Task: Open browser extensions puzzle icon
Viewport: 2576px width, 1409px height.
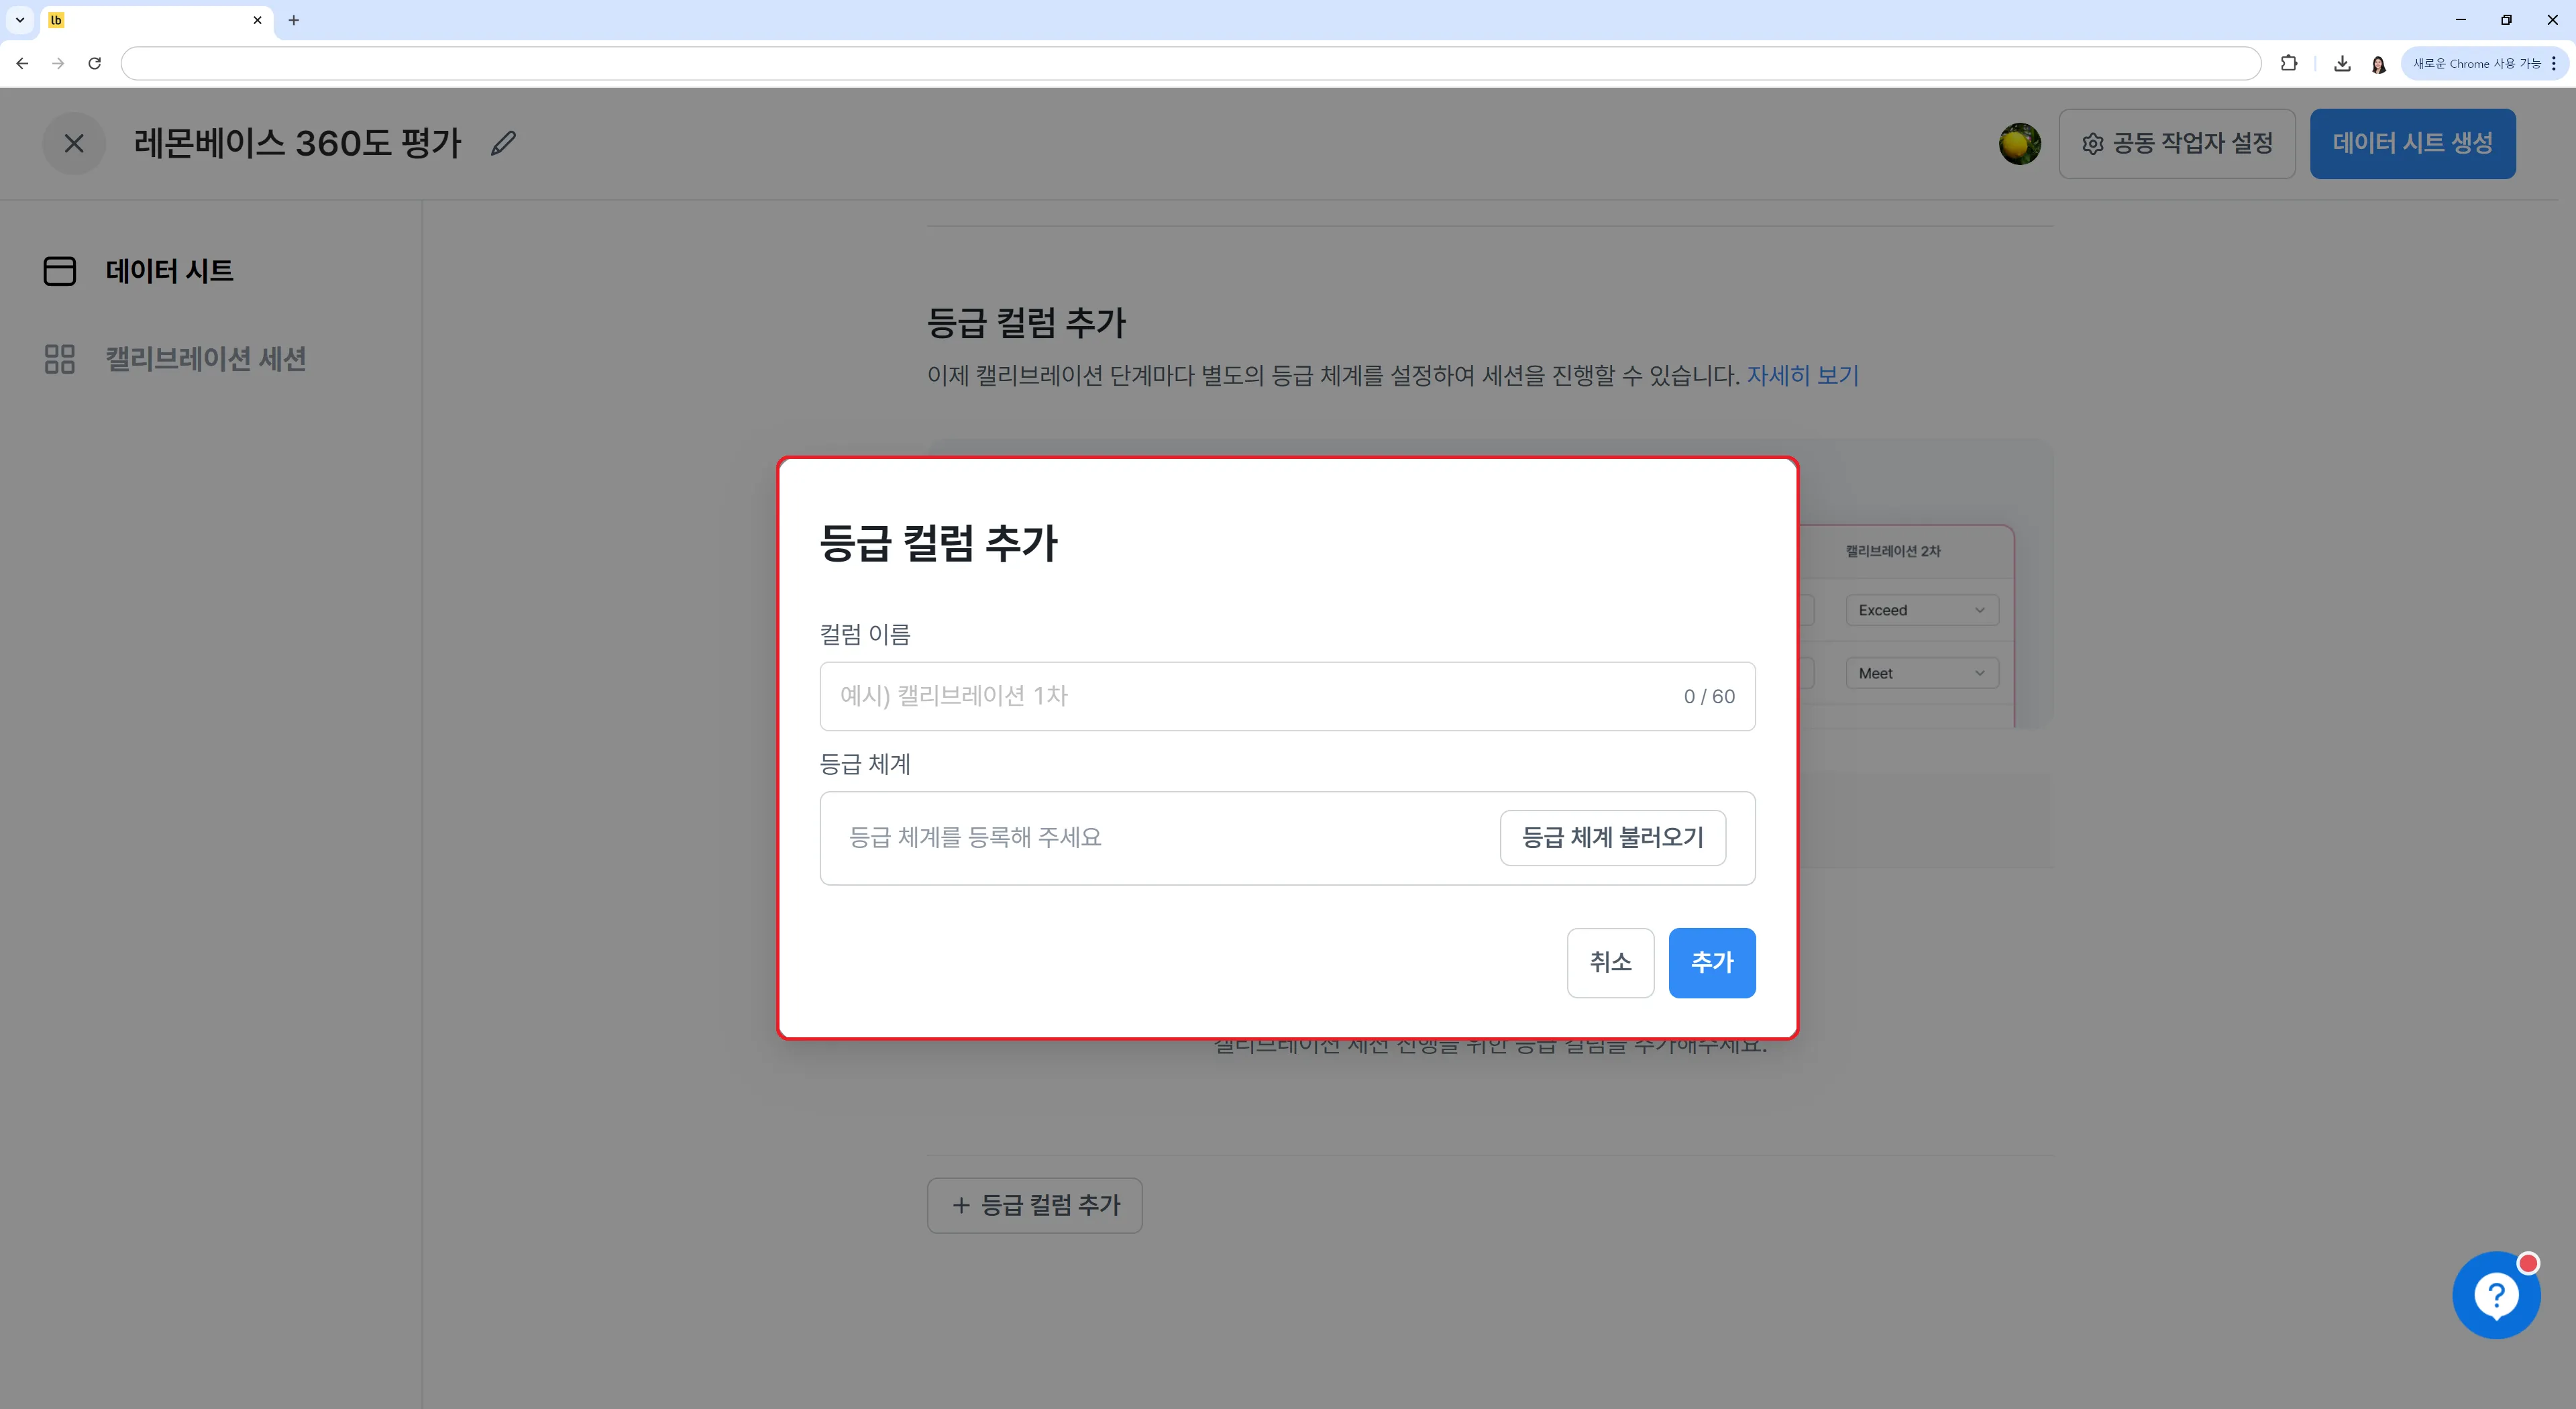Action: point(2288,63)
